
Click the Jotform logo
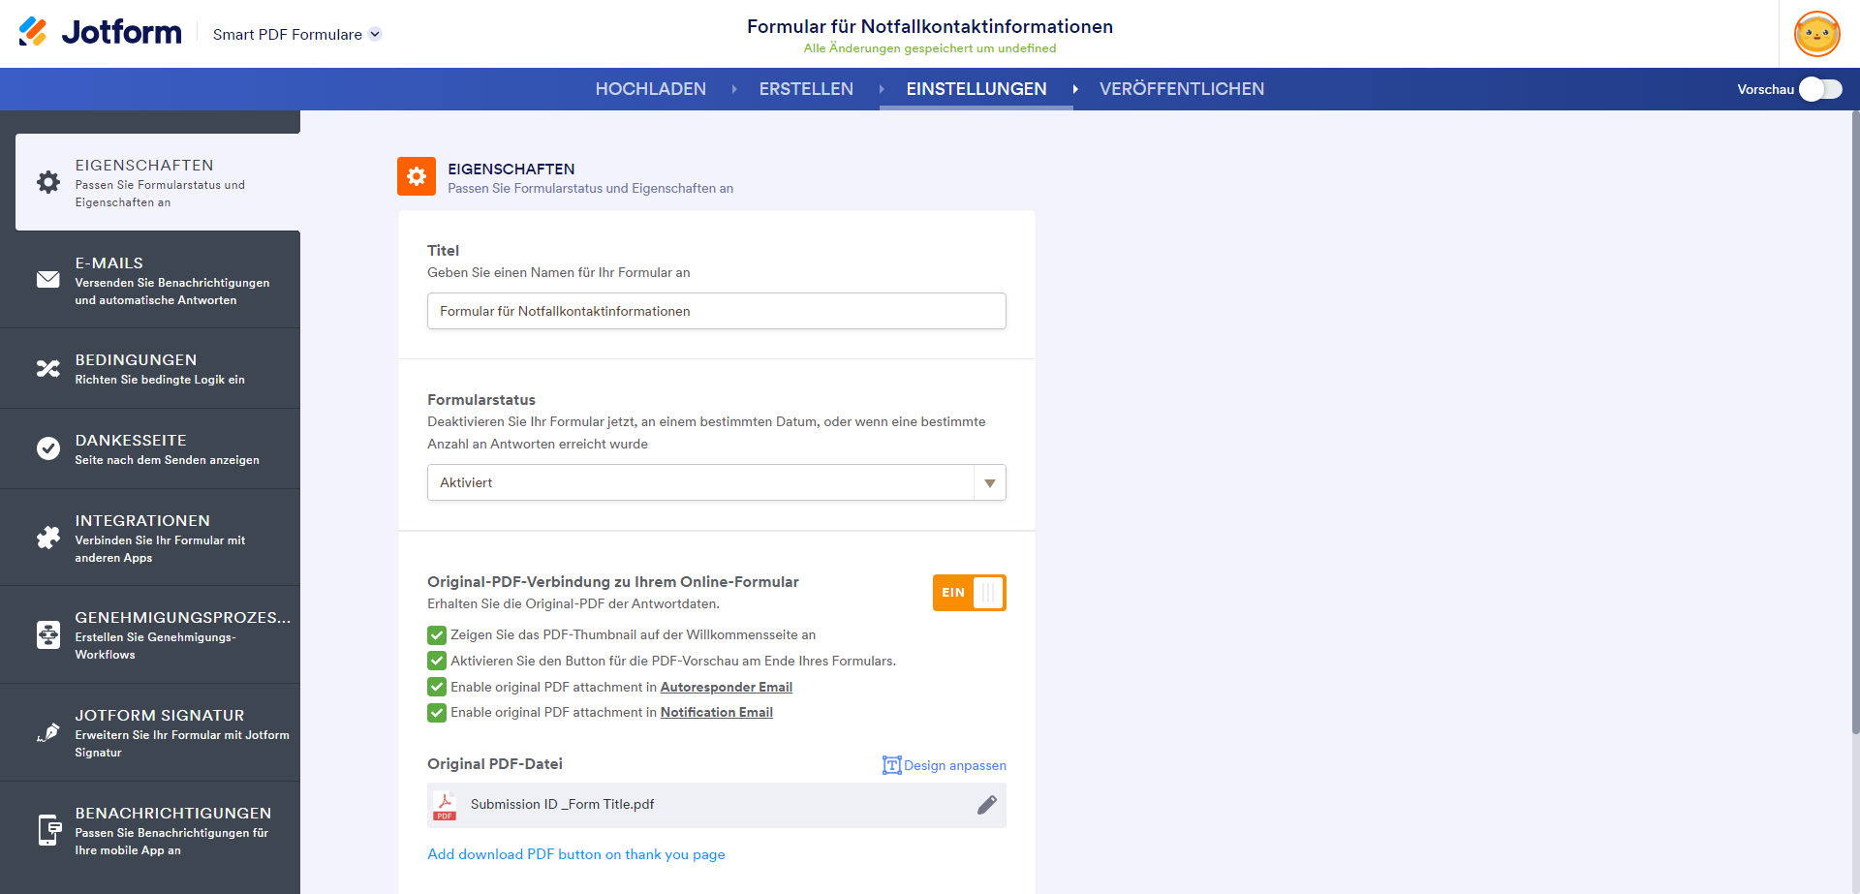100,33
